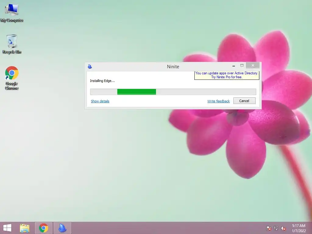Viewport: 312px width, 234px height.
Task: Open the Try Ninite Pro for free banner
Action: 227,75
